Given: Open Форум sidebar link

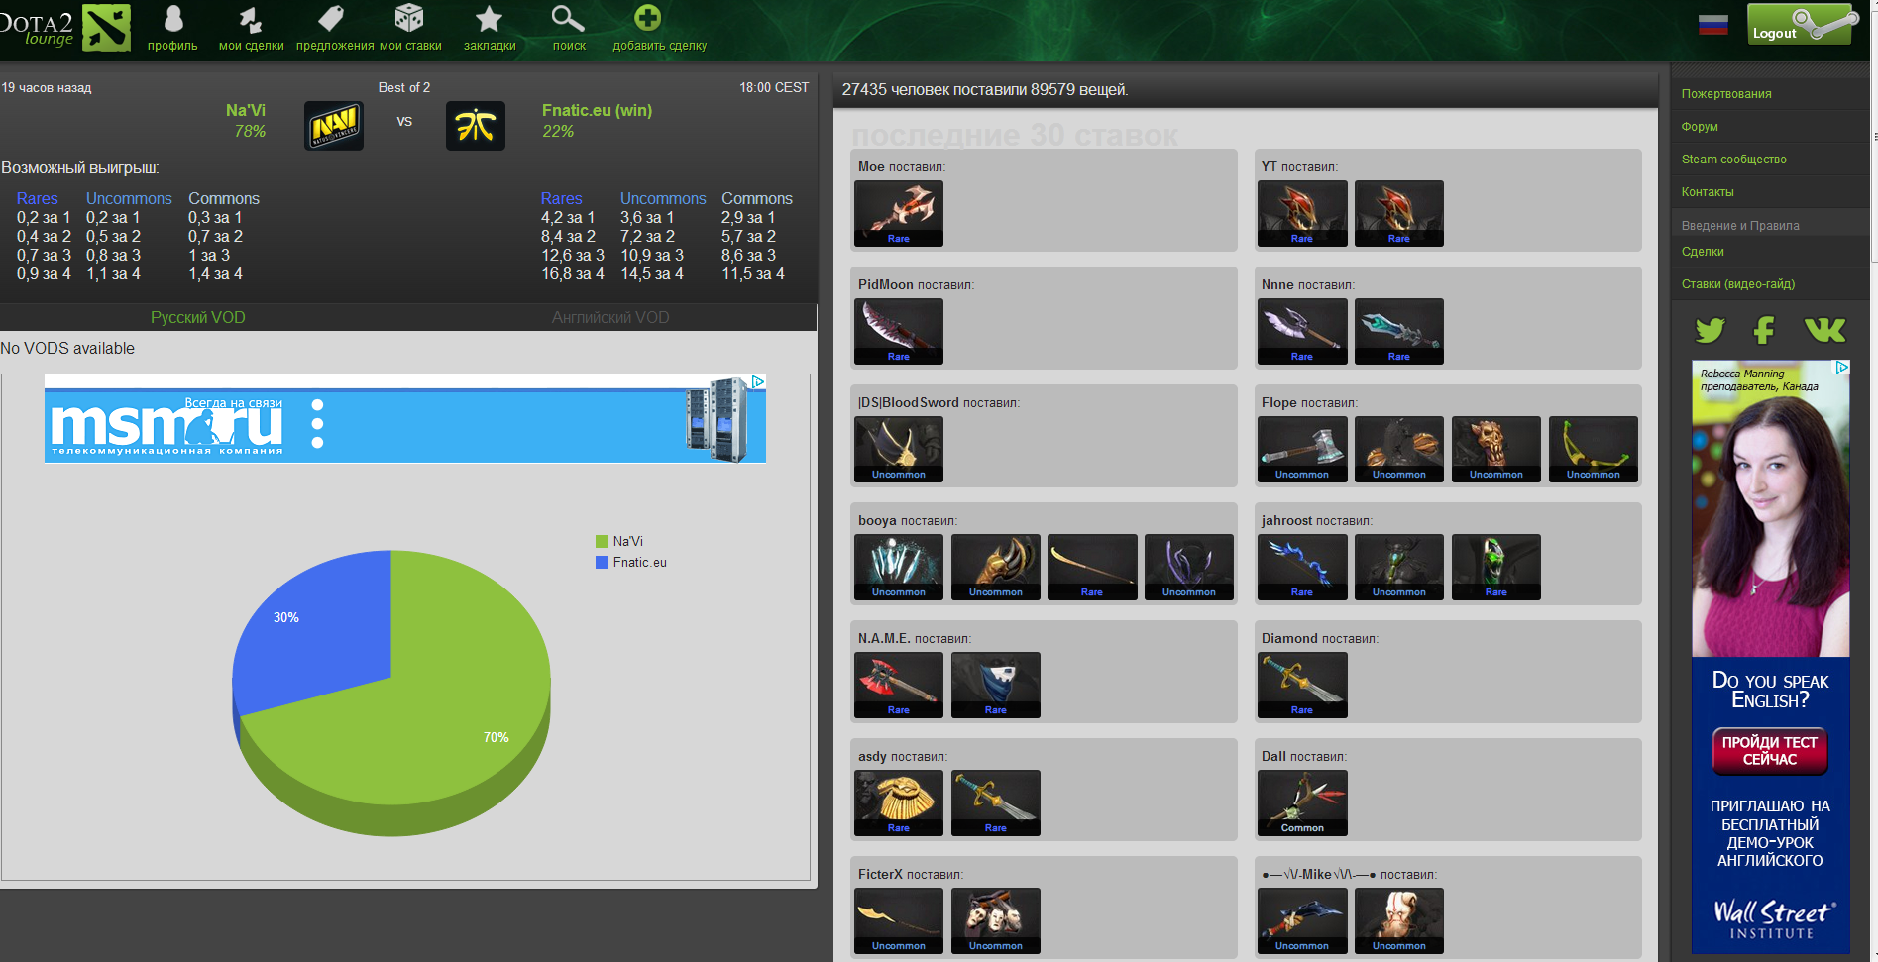Looking at the screenshot, I should pyautogui.click(x=1700, y=127).
